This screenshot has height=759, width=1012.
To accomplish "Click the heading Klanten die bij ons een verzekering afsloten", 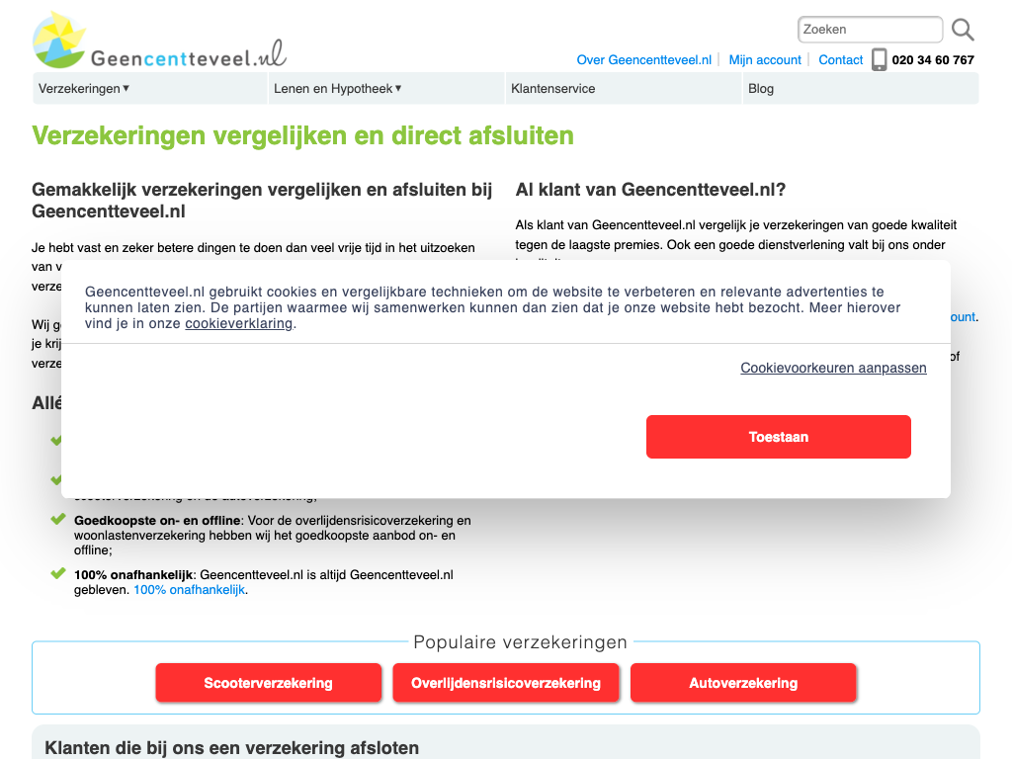I will click(x=231, y=748).
